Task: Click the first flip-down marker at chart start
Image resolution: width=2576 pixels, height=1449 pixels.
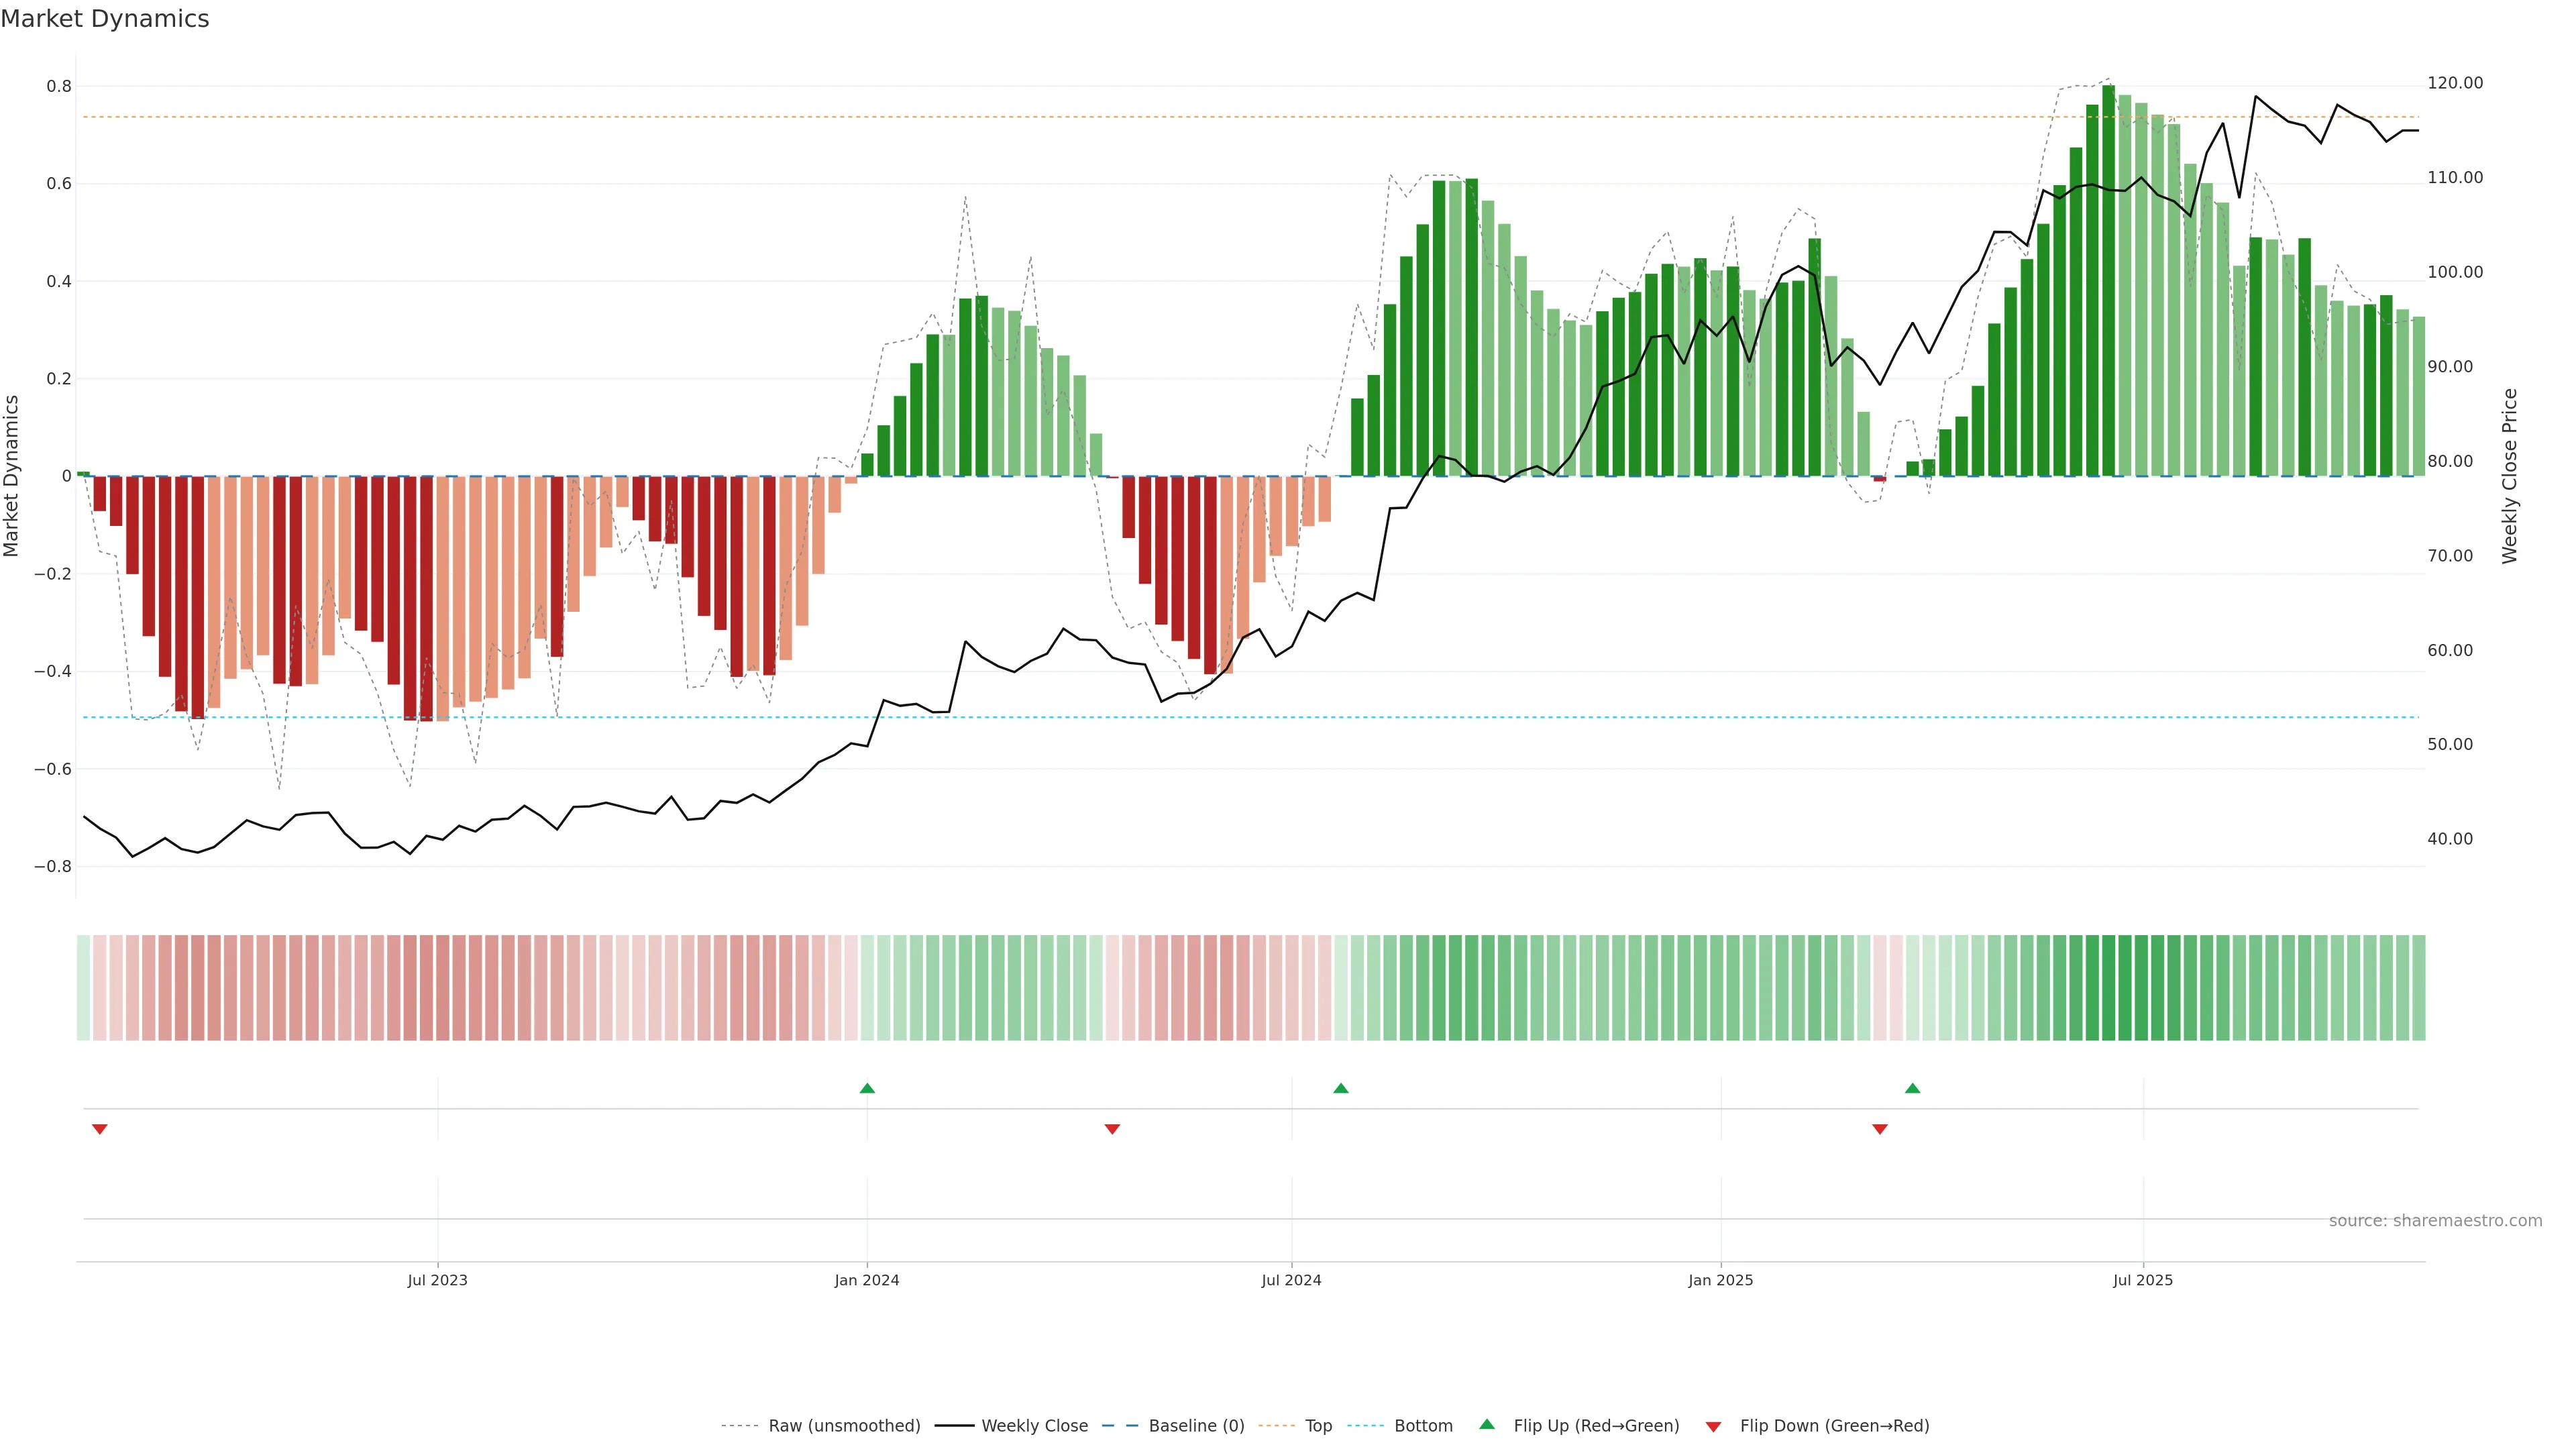Action: (99, 1129)
